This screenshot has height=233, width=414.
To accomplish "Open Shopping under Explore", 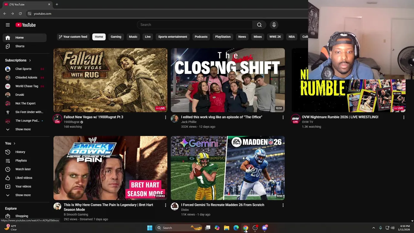I will click(25, 216).
